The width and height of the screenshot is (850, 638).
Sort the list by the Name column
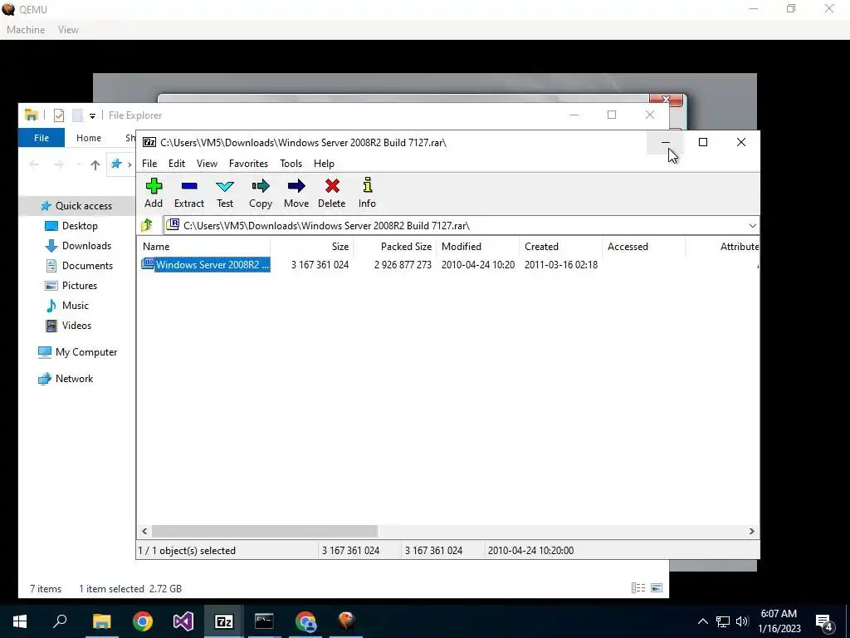(203, 246)
